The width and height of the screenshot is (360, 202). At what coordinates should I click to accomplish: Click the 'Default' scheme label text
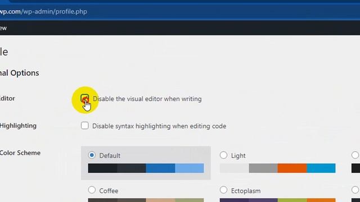click(110, 156)
